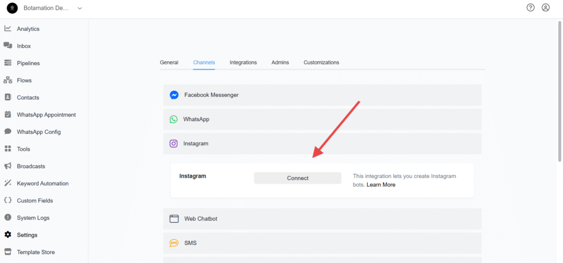Open the Customizations tab

click(321, 63)
